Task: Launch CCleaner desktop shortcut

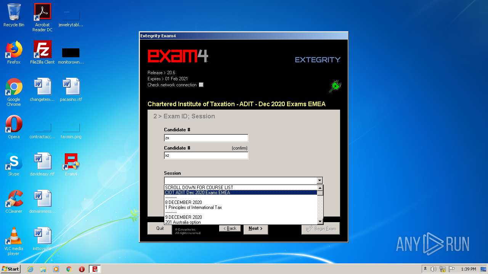Action: (x=14, y=202)
